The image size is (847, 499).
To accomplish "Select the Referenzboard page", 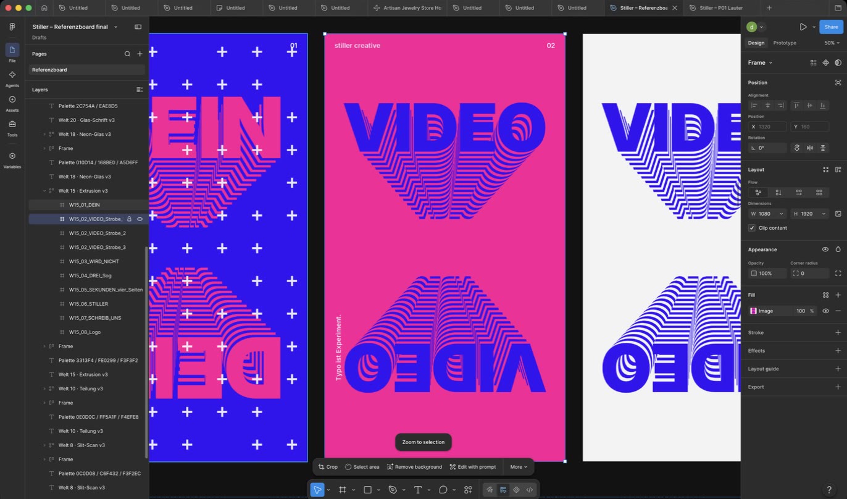I will (87, 70).
